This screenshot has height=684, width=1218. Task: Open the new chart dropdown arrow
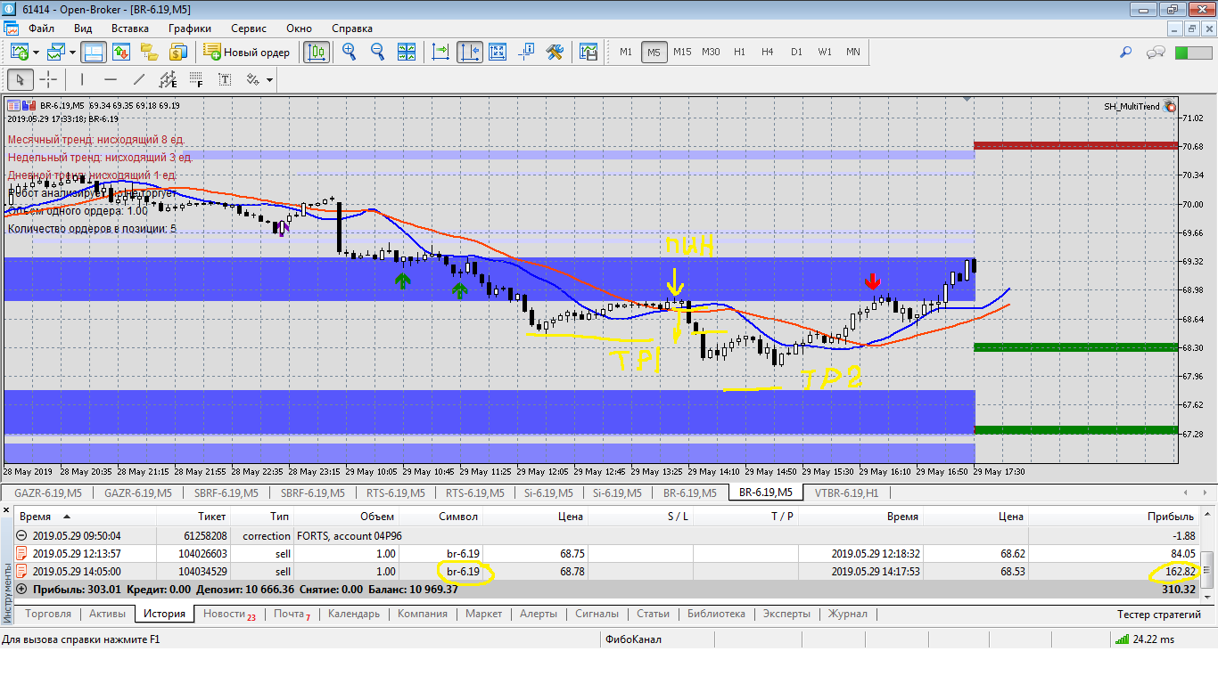coord(36,52)
